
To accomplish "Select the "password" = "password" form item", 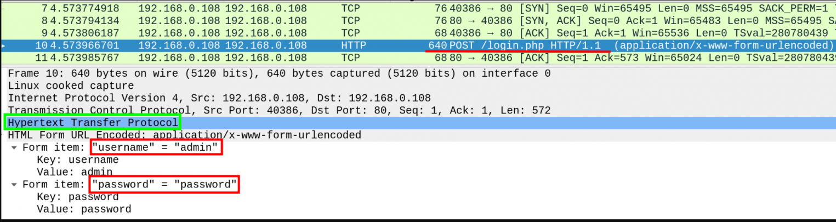I will click(165, 185).
